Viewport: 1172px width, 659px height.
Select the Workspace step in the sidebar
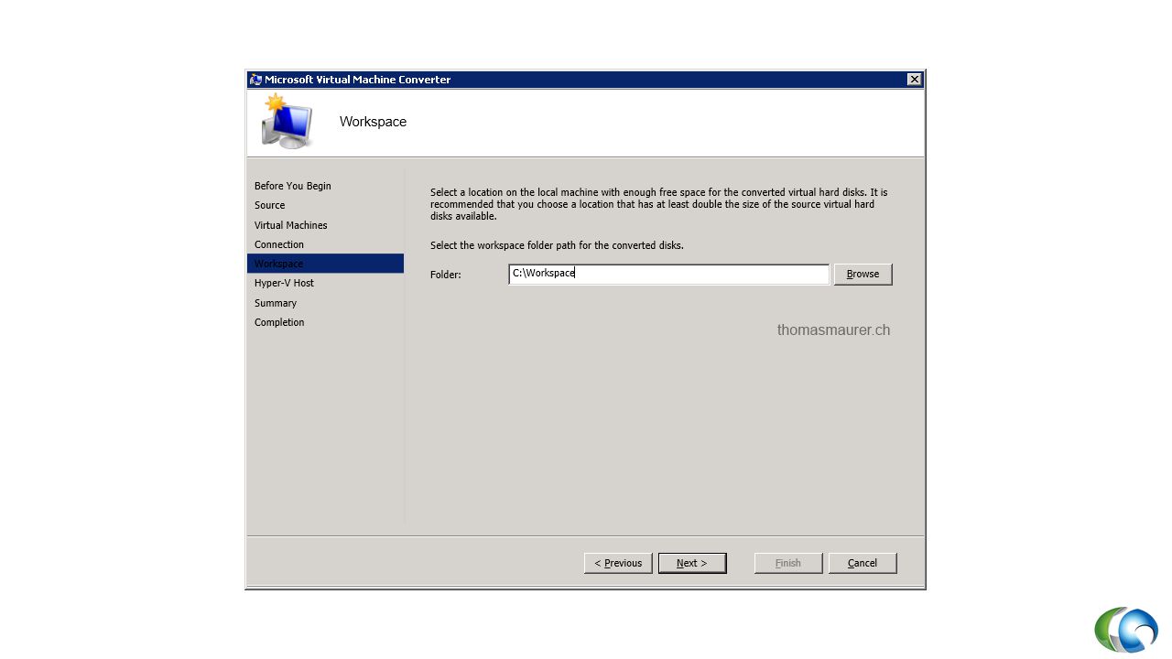pos(325,264)
